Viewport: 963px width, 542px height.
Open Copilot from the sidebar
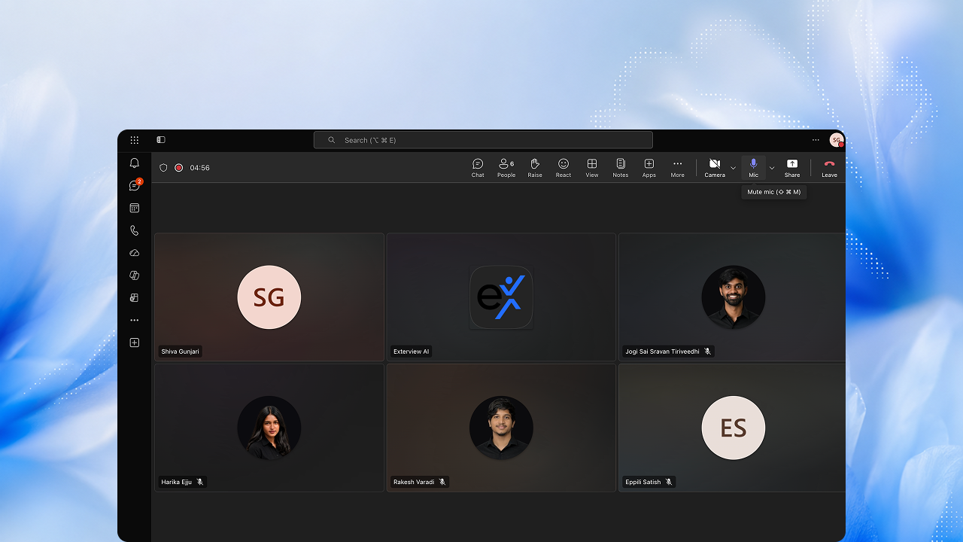click(x=135, y=276)
